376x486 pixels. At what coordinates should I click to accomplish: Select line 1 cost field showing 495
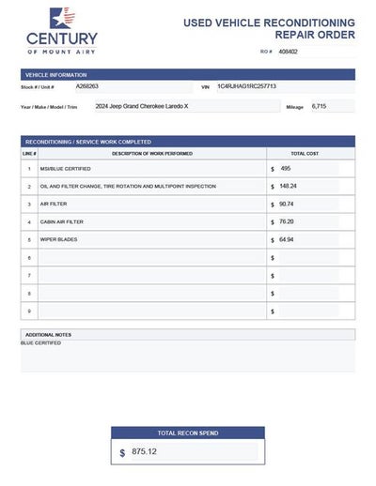click(308, 169)
